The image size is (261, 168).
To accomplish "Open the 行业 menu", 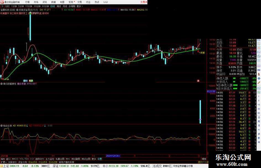I will [x=88, y=2].
